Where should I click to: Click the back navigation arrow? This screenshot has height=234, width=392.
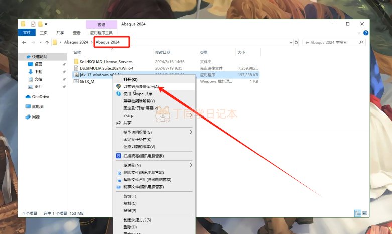(x=24, y=42)
